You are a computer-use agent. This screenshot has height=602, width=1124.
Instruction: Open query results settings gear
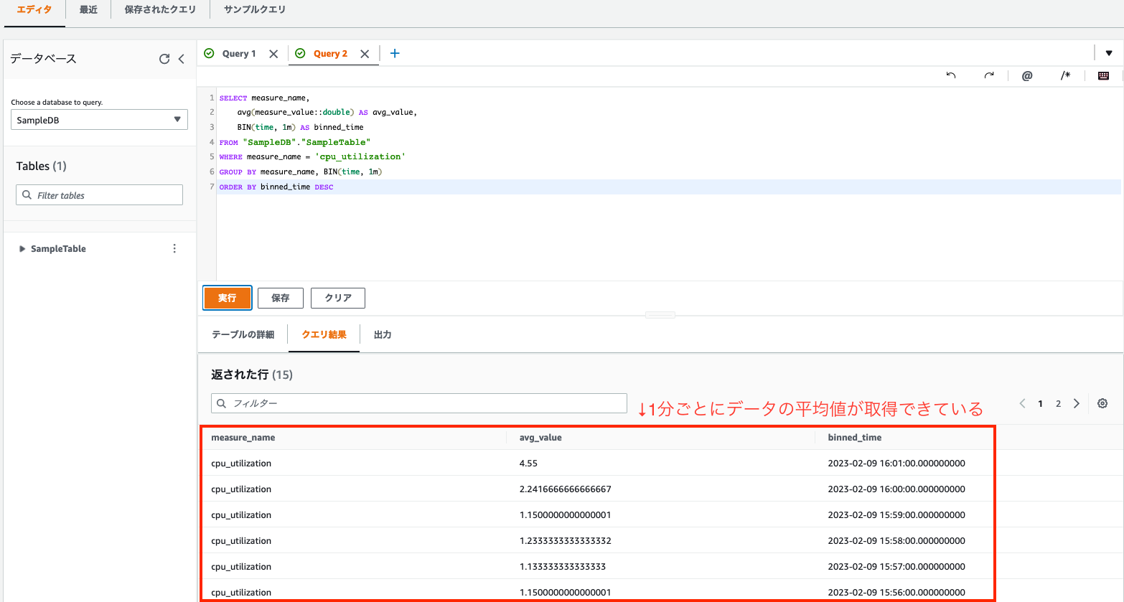(x=1102, y=403)
